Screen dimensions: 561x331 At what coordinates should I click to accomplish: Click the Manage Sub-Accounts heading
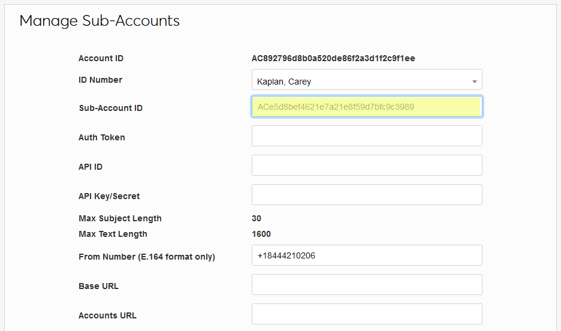[99, 21]
